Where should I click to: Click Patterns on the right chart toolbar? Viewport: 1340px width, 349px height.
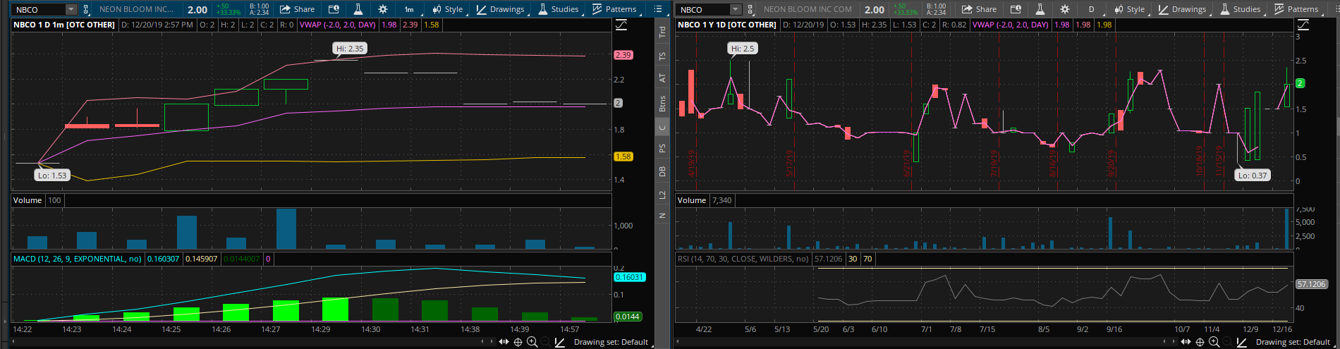(1296, 9)
